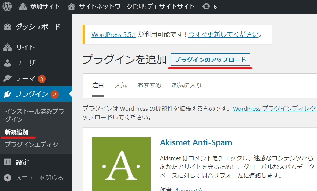Viewport: 317px width, 191px height.
Task: Select 新規追加 in the plugin submenu
Action: click(16, 132)
